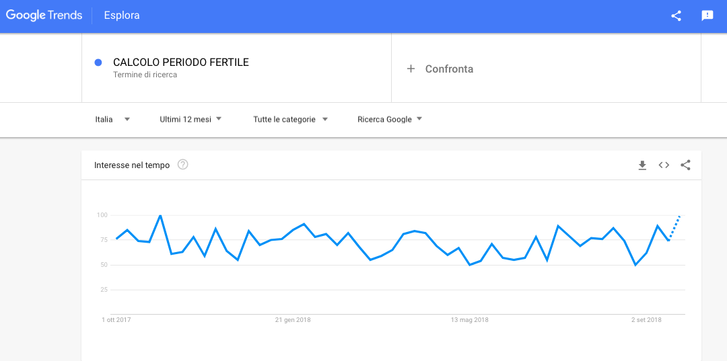
Task: Click the 13 mag 2018 axis date
Action: click(x=469, y=320)
